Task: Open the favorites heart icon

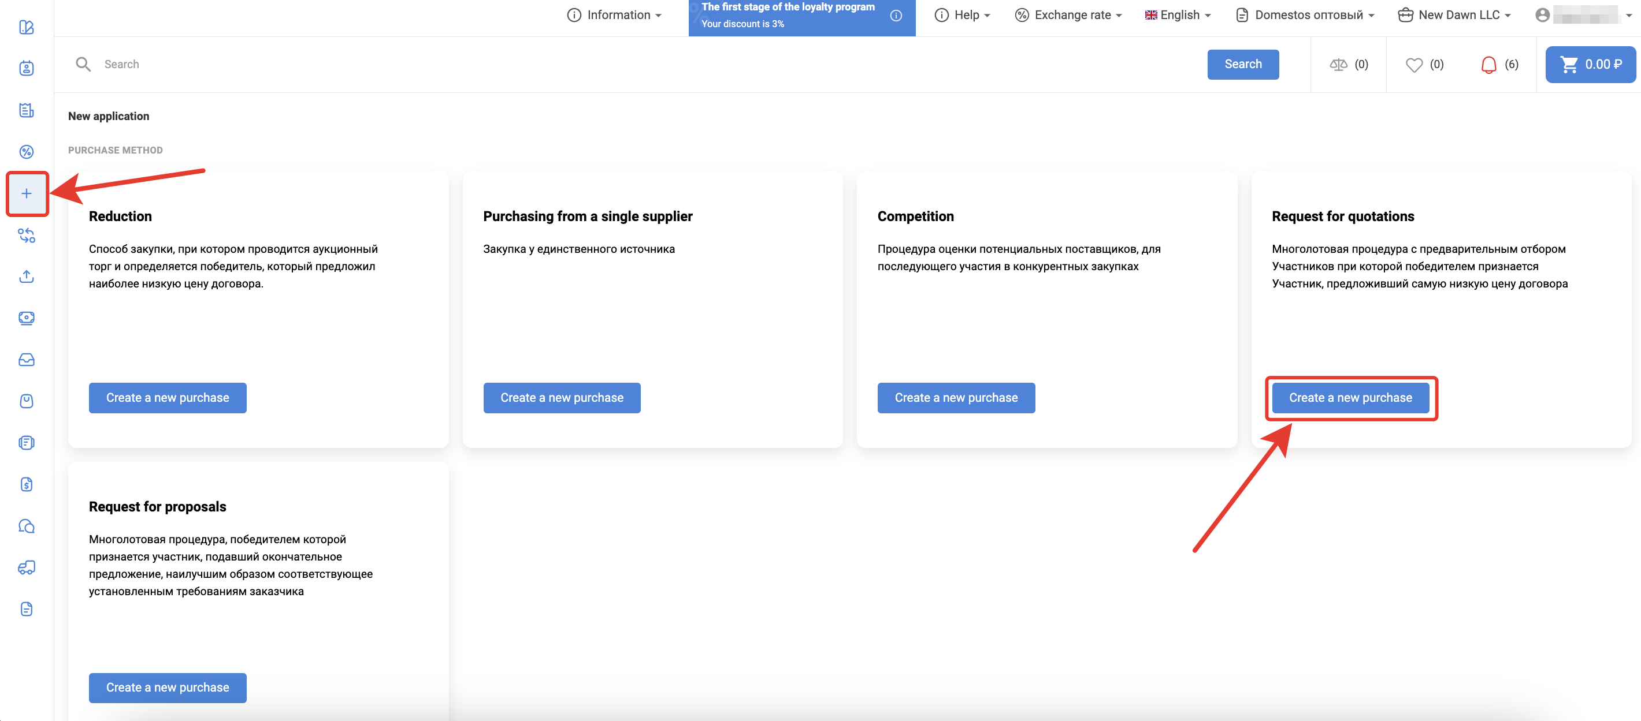Action: (1413, 65)
